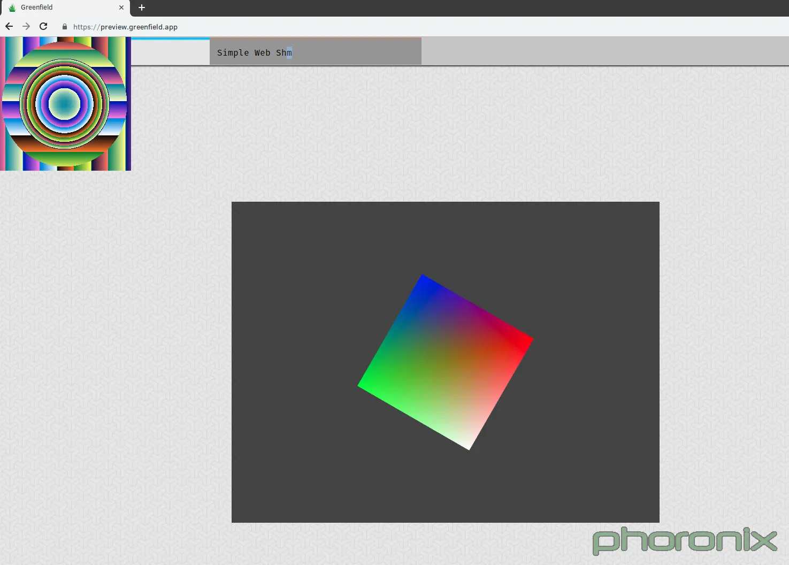Click the phoronix watermark logo

click(x=684, y=540)
